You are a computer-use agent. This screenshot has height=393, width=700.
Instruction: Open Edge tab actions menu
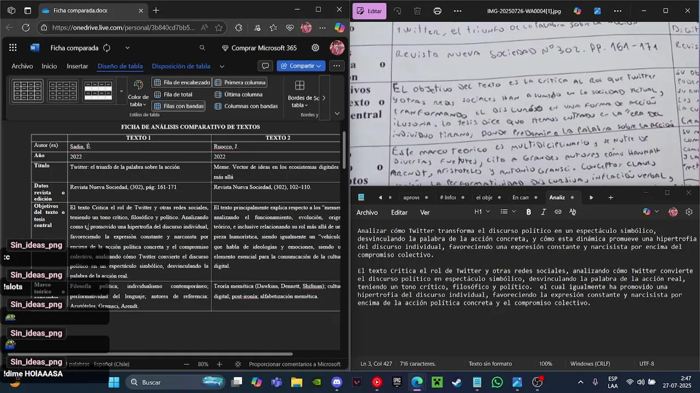(28, 10)
